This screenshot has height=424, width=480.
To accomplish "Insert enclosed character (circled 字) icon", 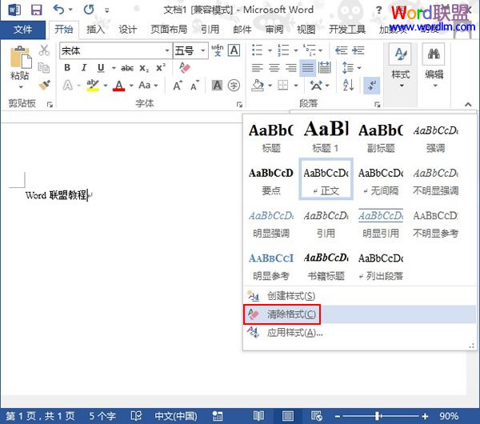I will point(234,86).
